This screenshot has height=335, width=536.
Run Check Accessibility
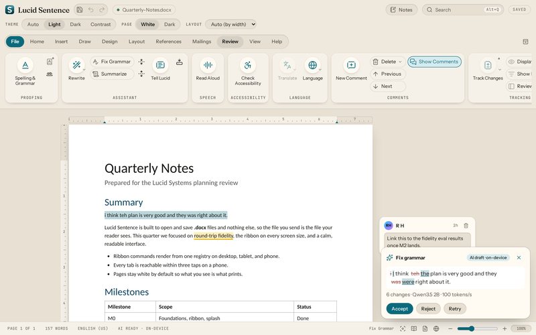248,65
